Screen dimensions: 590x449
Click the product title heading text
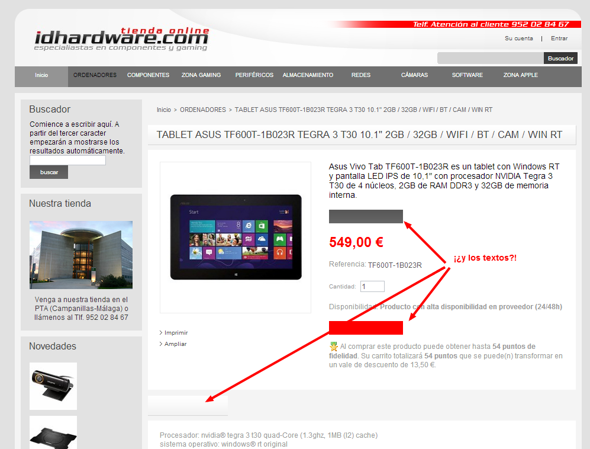(x=359, y=135)
